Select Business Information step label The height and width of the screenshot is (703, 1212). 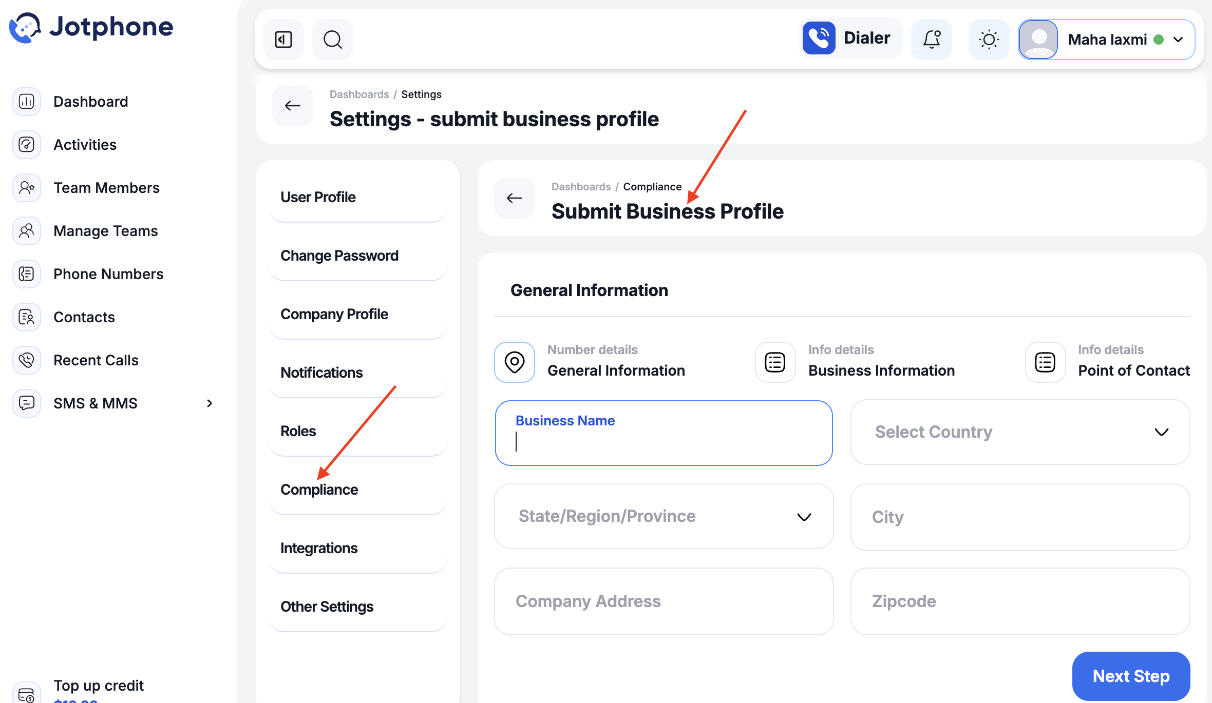pos(881,370)
